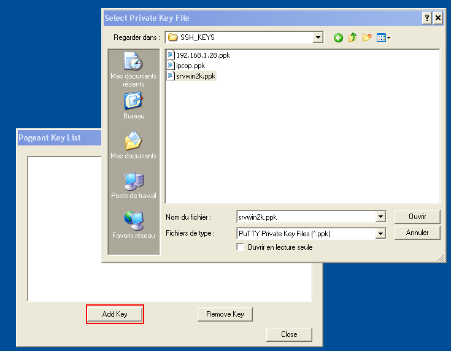451x351 pixels.
Task: Enable Ouvrir en lecture seule checkbox
Action: coord(241,247)
